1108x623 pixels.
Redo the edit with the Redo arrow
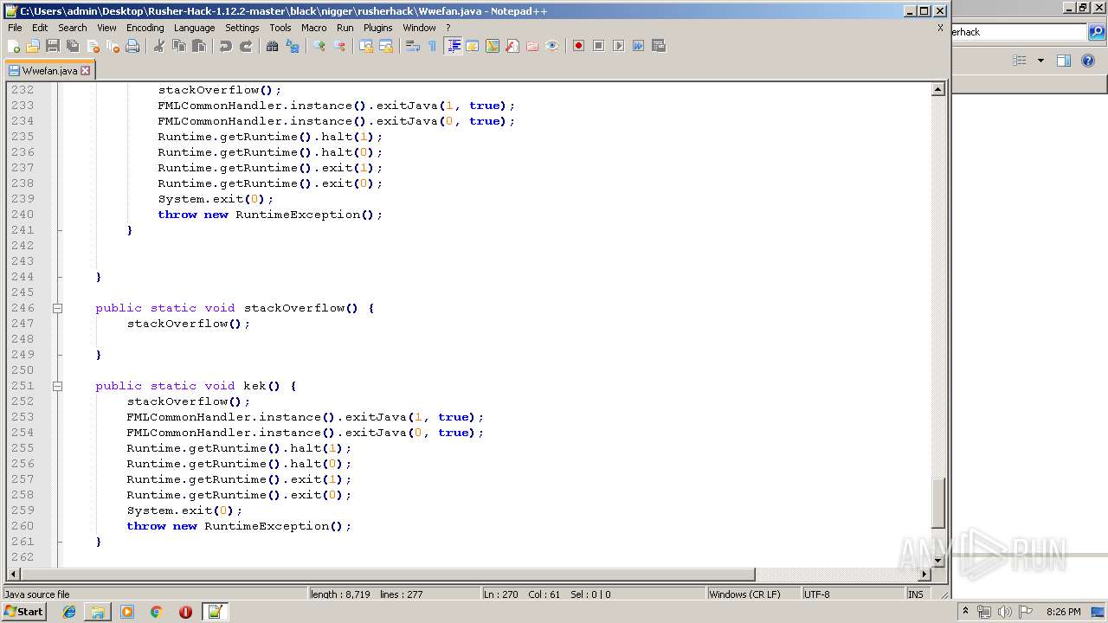click(x=246, y=46)
